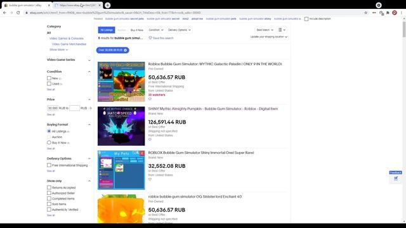Add Galactic Paladin listing to watchlist heart
This screenshot has height=228, width=406.
tap(150, 99)
